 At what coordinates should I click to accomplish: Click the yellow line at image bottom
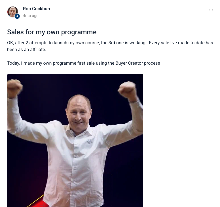click(x=35, y=201)
